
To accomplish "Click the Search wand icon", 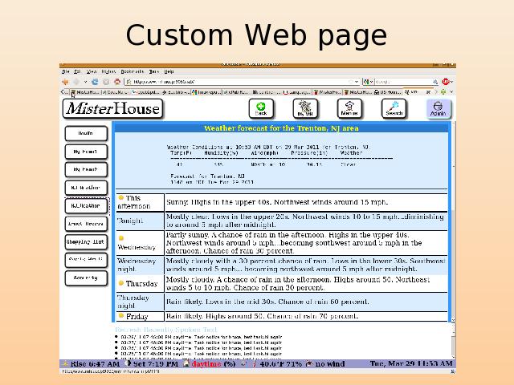I will [394, 108].
